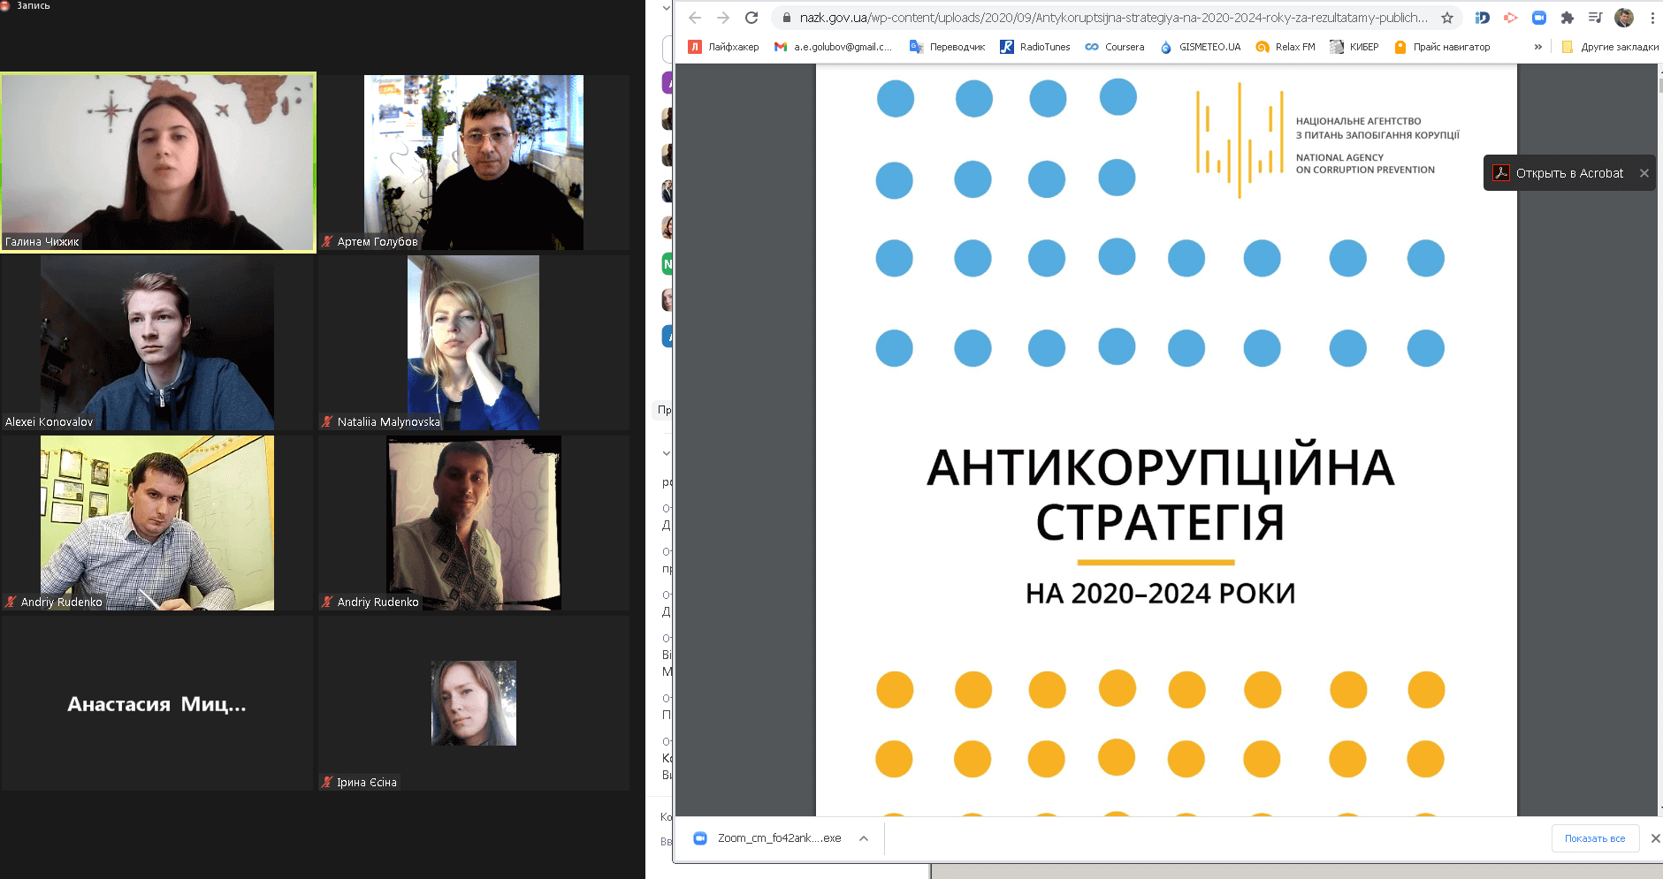The height and width of the screenshot is (879, 1663).
Task: Expand the hidden bookmarks overflow chevron
Action: click(1538, 47)
